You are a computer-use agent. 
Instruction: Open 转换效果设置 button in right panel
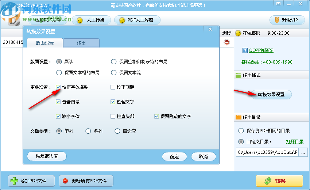click(x=271, y=95)
